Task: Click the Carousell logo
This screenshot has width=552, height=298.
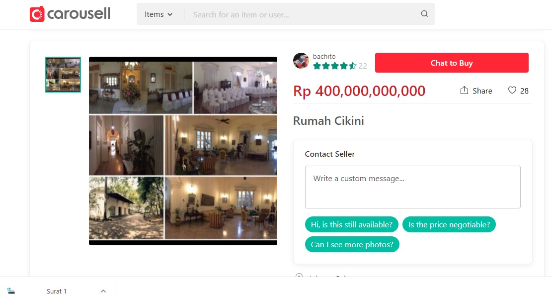Action: click(x=70, y=14)
